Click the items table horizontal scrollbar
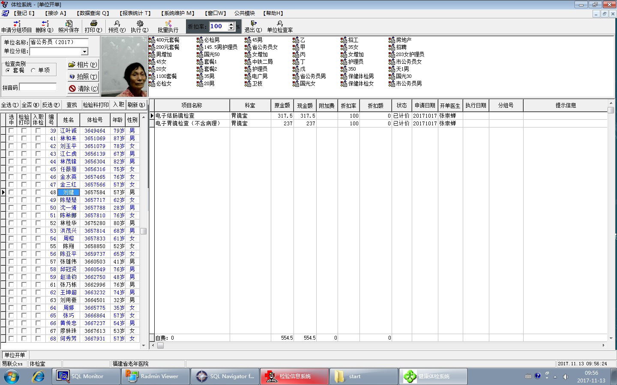This screenshot has width=617, height=385. tap(378, 345)
